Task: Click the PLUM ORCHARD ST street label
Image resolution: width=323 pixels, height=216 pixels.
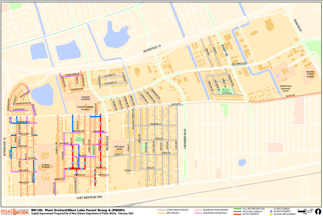Action: (x=75, y=185)
